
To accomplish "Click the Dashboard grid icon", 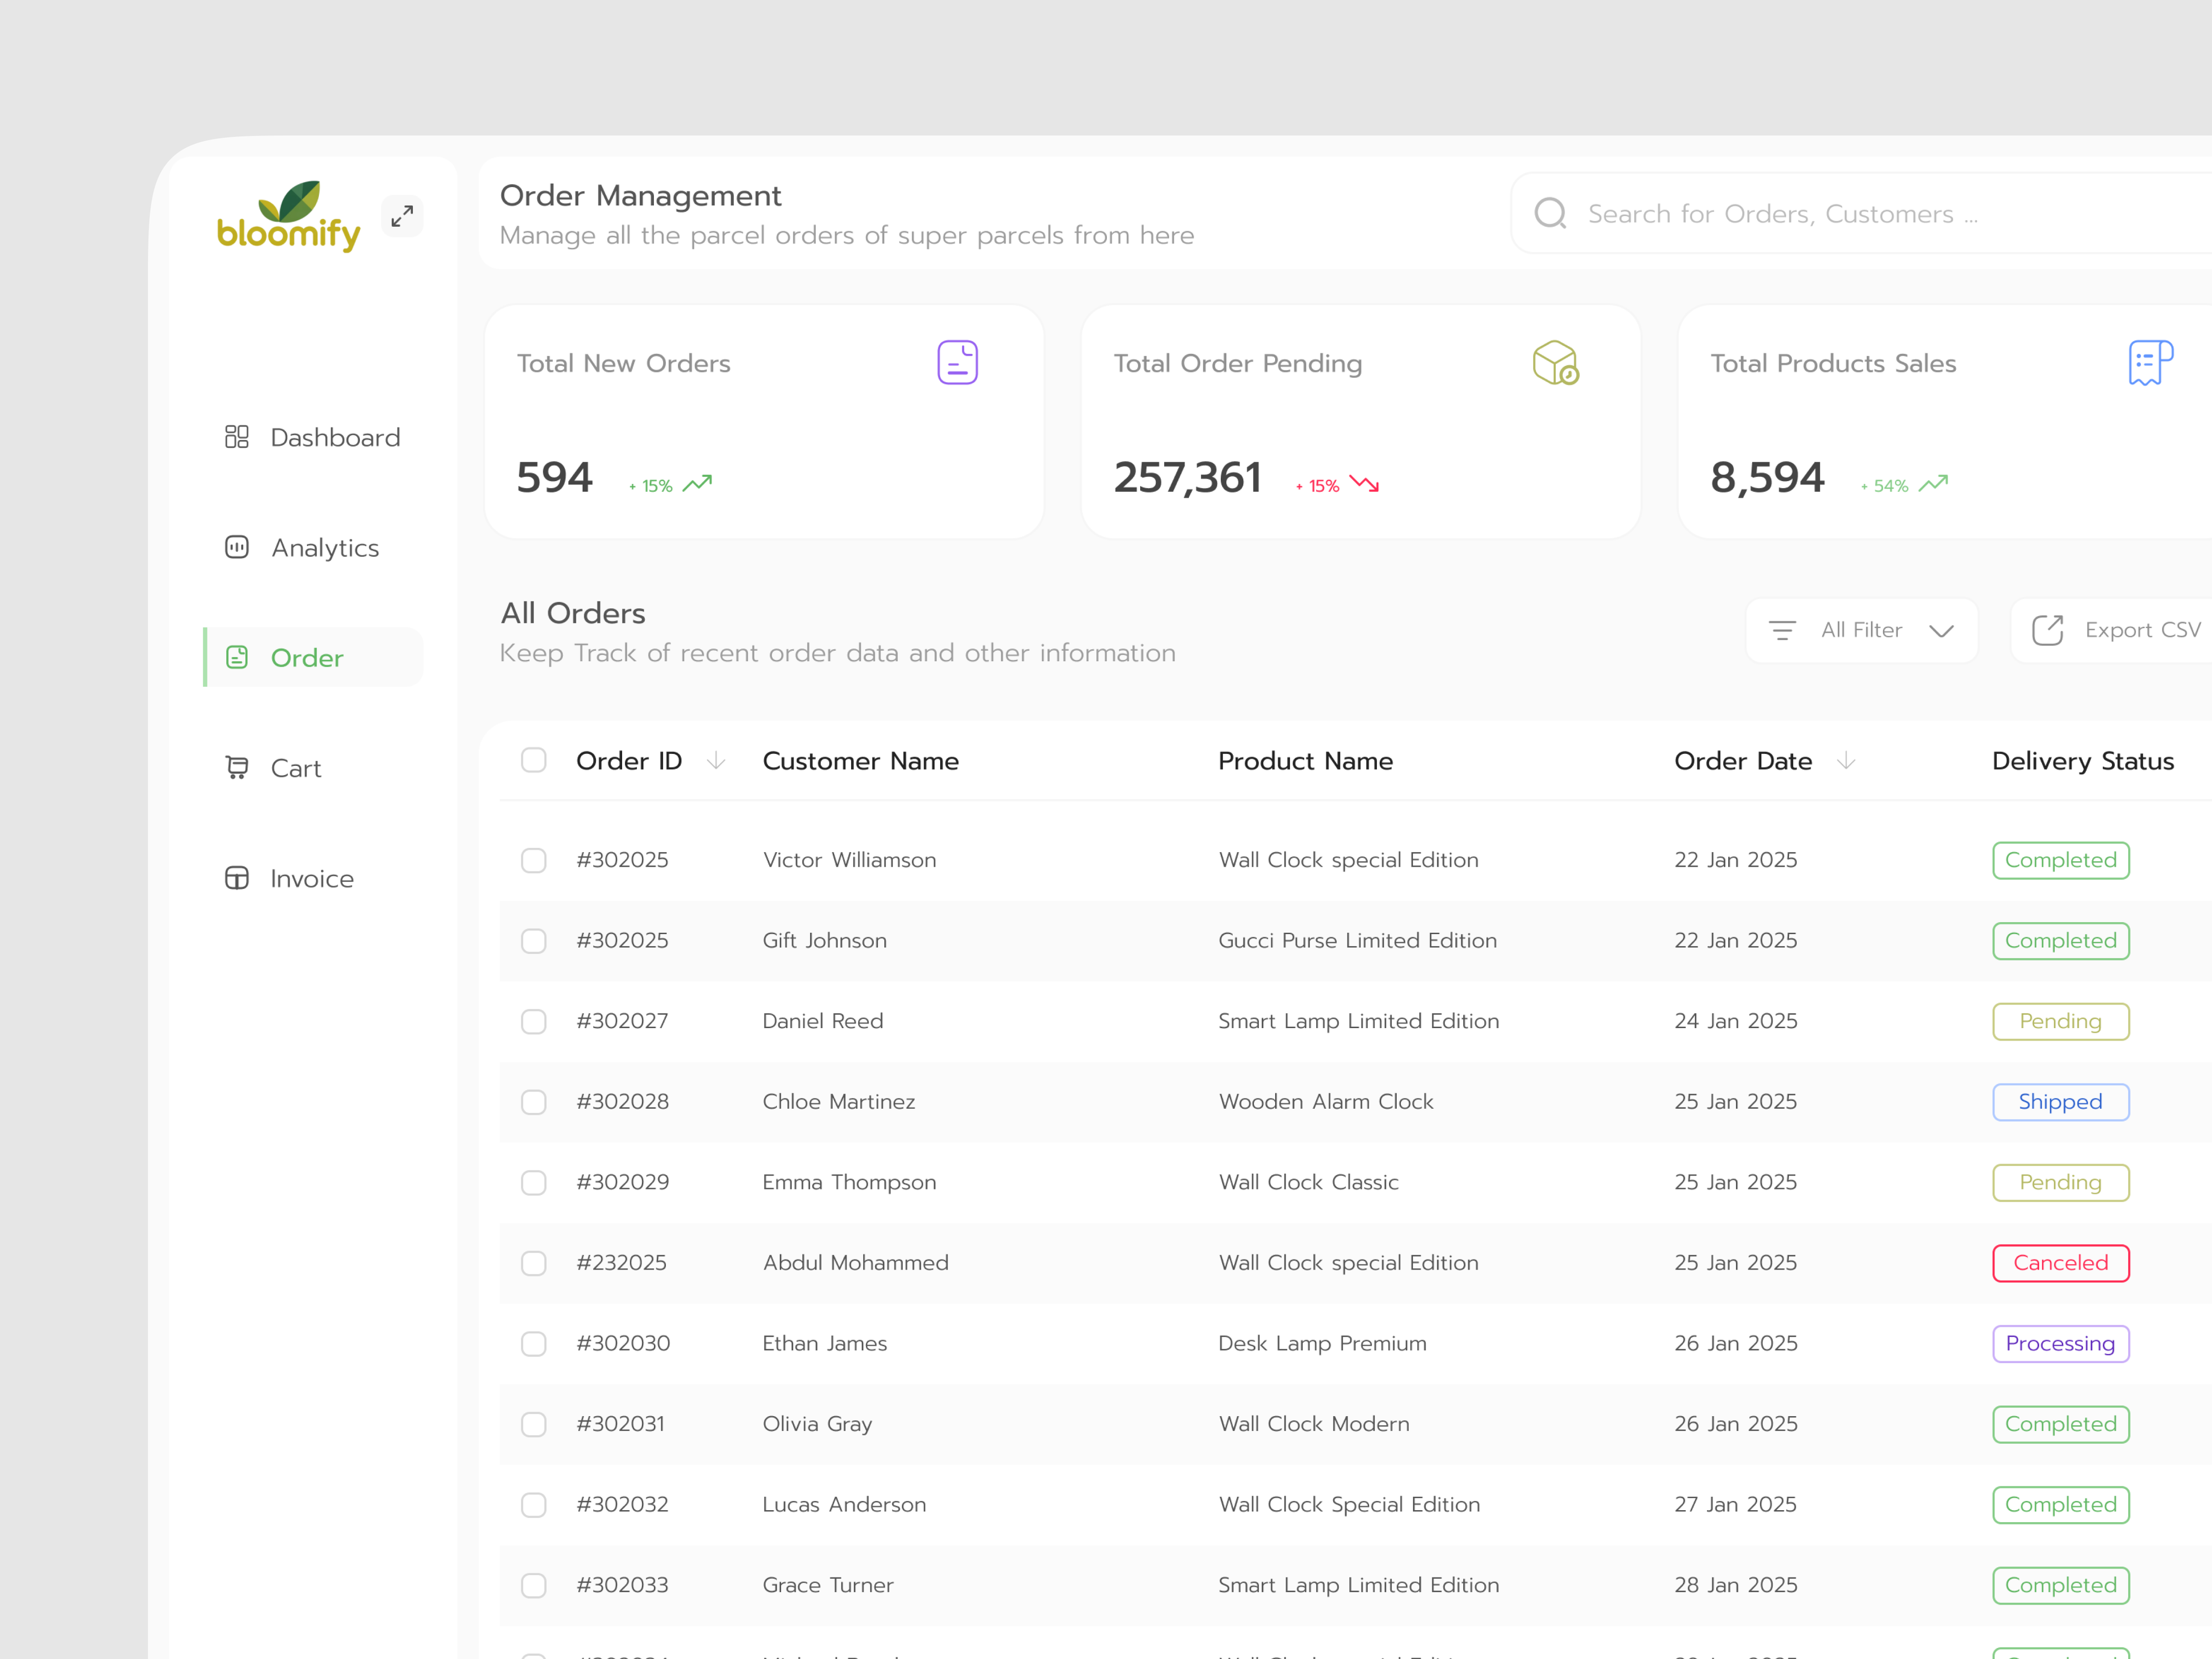I will pos(237,437).
